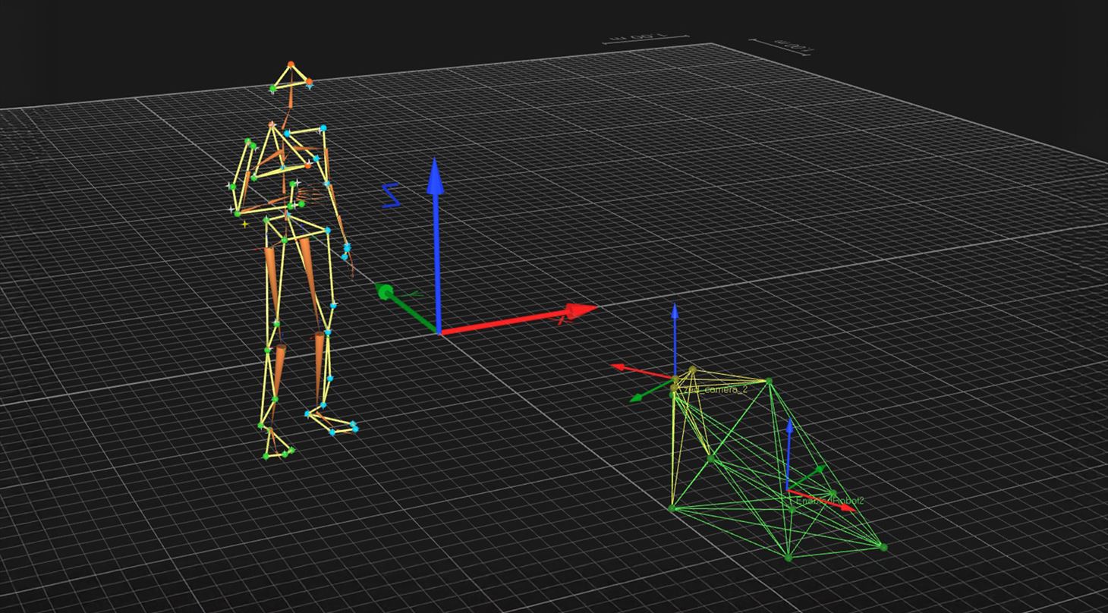Select zed_camera_2 gizmo's red arrow
This screenshot has width=1108, height=613.
click(x=643, y=371)
